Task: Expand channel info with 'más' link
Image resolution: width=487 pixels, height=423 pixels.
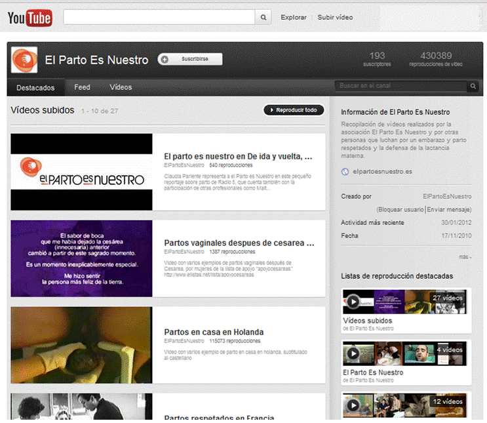Action: point(465,257)
